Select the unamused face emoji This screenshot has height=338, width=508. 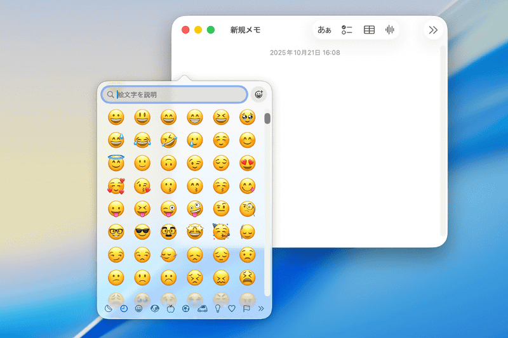(x=142, y=255)
